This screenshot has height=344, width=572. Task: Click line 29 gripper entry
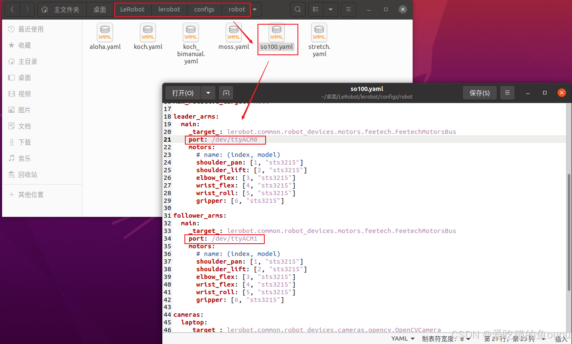pyautogui.click(x=240, y=201)
